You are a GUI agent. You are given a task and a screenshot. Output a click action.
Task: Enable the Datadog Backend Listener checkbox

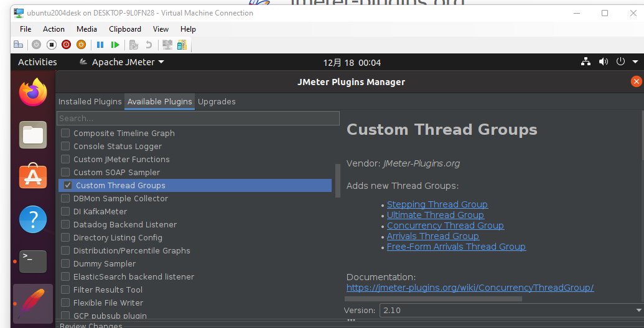pos(65,225)
